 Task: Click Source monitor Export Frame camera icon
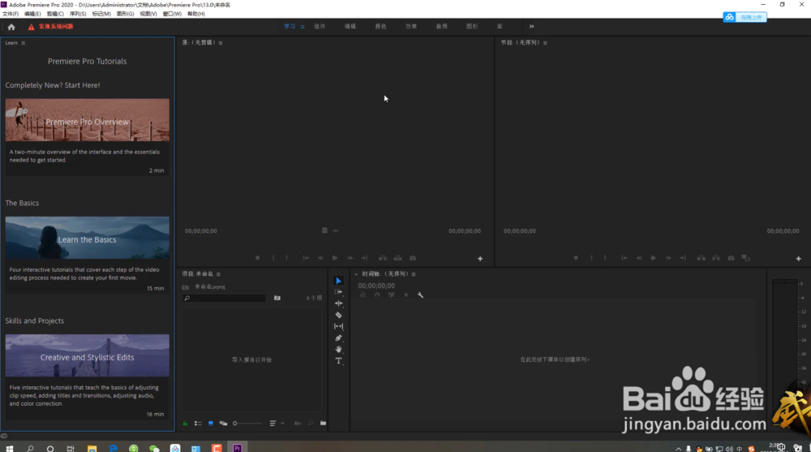coord(413,258)
